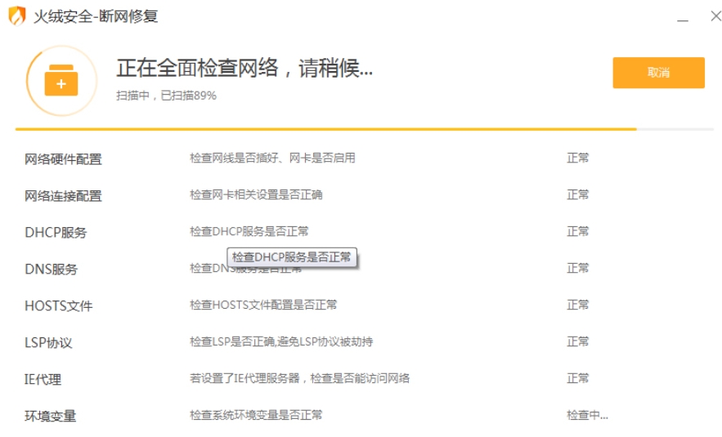
Task: Click the 检查中... status for 环境变量
Action: point(587,415)
